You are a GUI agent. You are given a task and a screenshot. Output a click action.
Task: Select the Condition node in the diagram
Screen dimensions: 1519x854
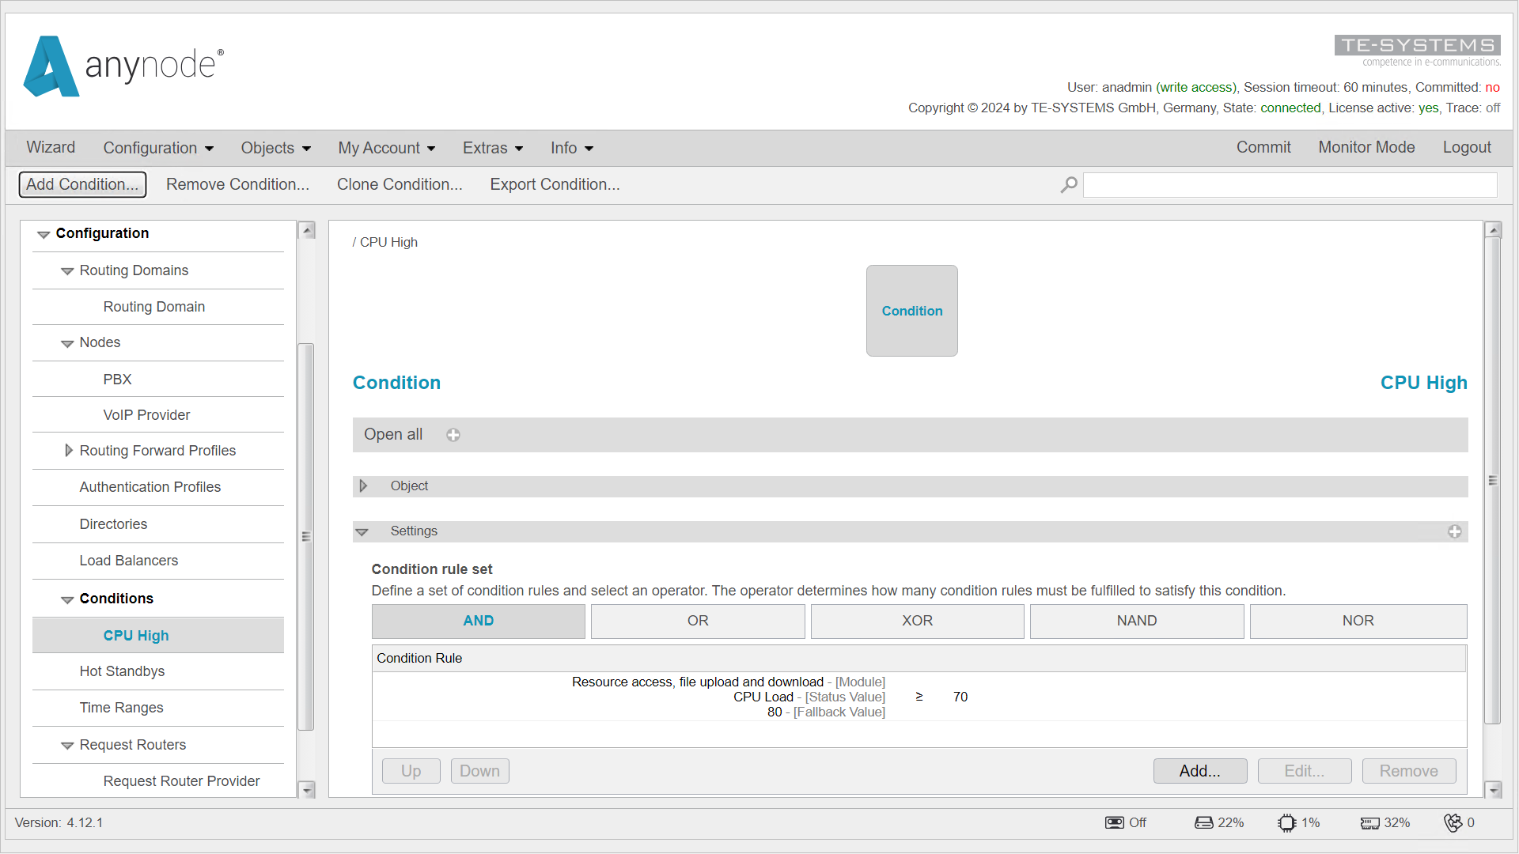point(911,311)
